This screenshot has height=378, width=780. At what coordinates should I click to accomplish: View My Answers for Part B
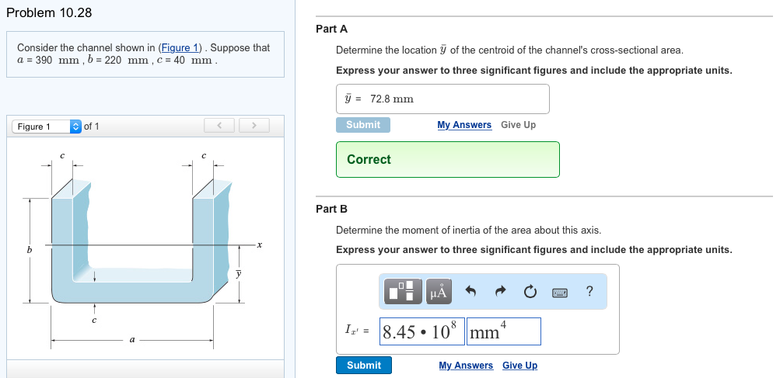[x=466, y=365]
